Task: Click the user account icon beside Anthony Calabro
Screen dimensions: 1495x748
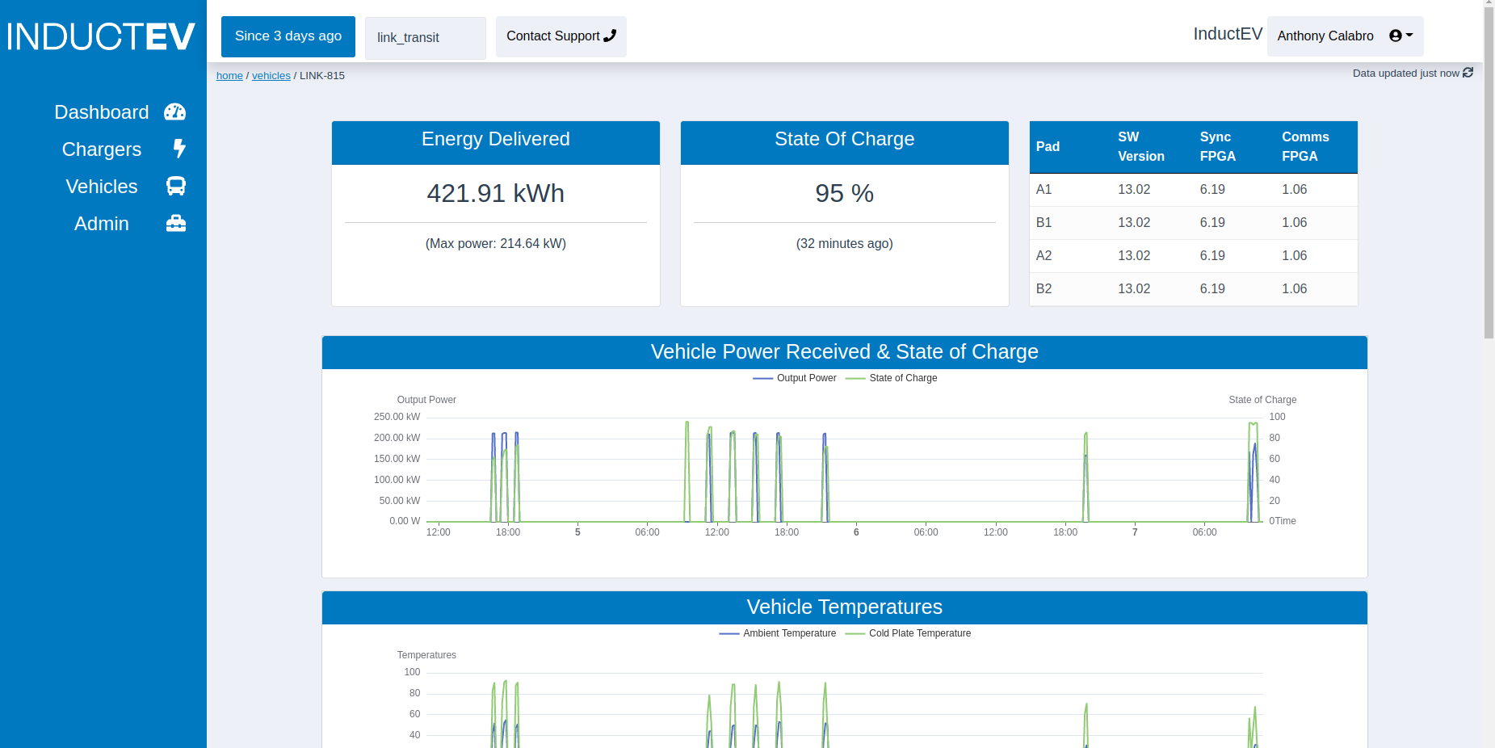Action: (1395, 35)
